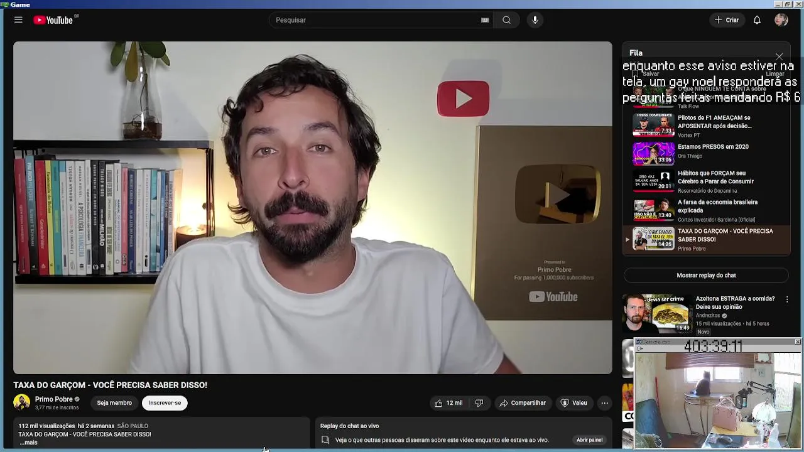
Task: Click the red YouTube play button overlay
Action: coord(463,99)
